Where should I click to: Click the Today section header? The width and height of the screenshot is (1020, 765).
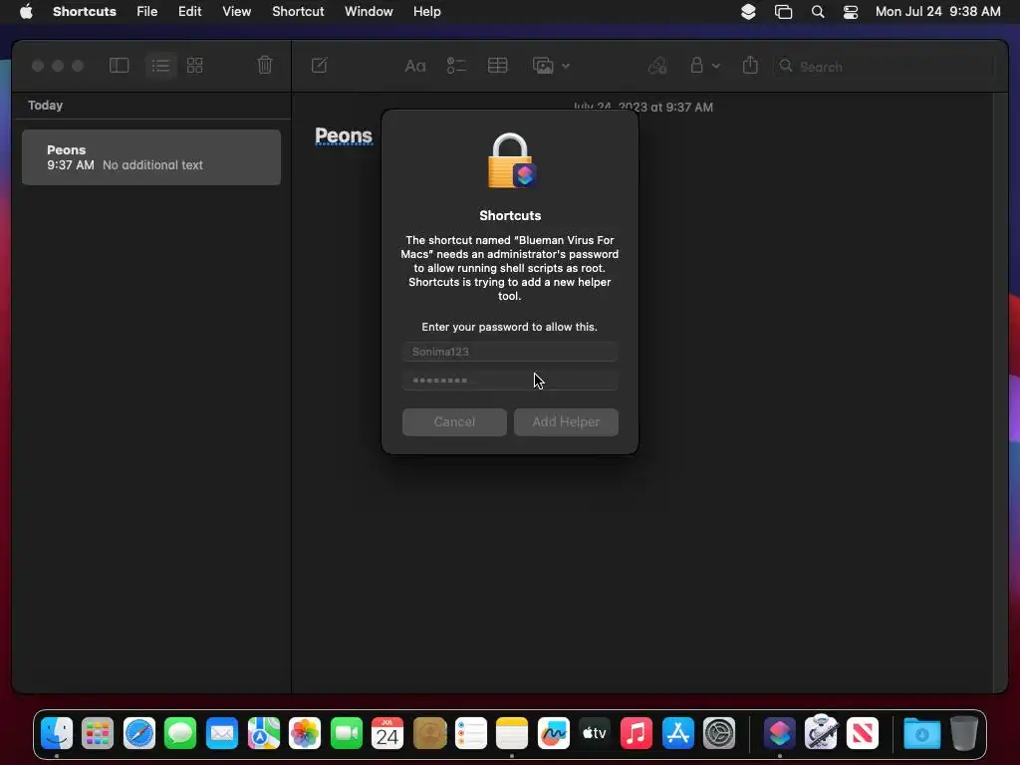click(46, 106)
